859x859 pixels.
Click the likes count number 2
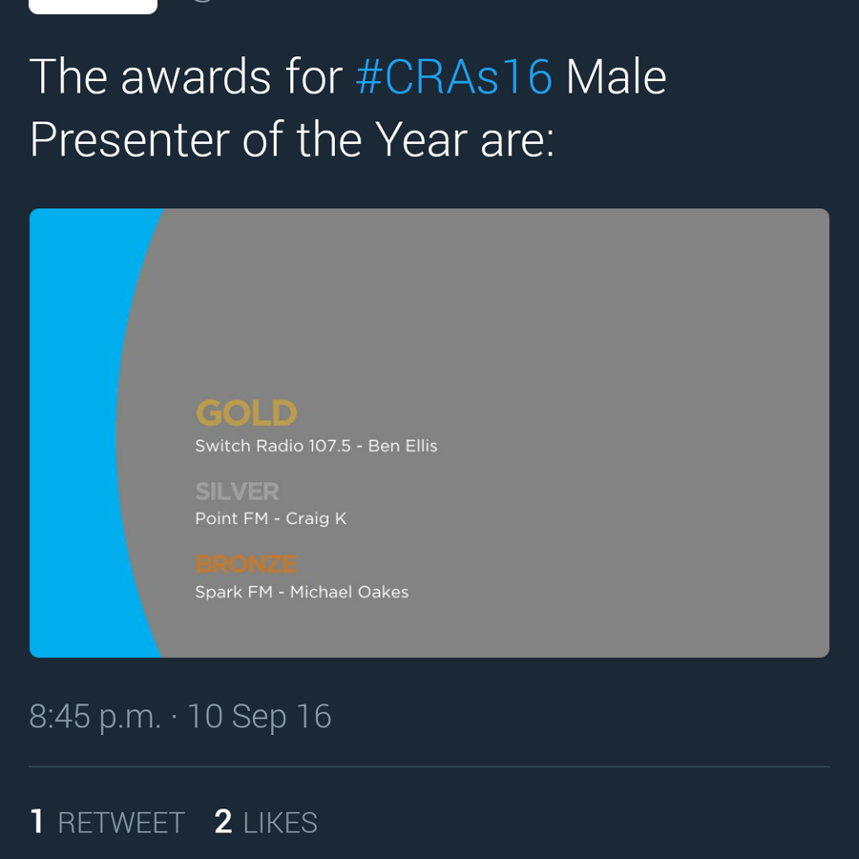tap(223, 822)
